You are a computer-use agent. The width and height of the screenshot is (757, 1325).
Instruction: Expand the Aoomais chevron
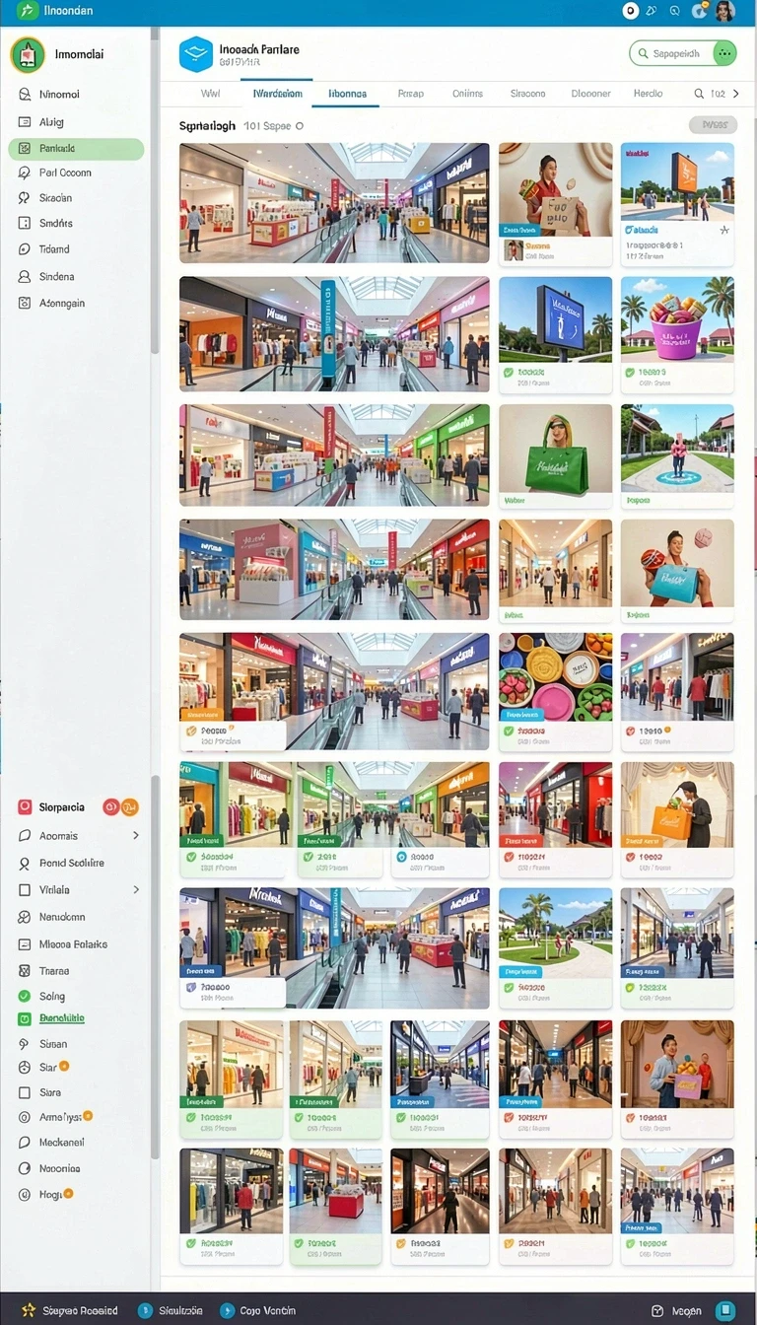tap(136, 836)
